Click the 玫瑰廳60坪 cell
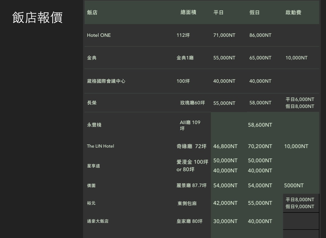This screenshot has height=238, width=326. [x=192, y=103]
